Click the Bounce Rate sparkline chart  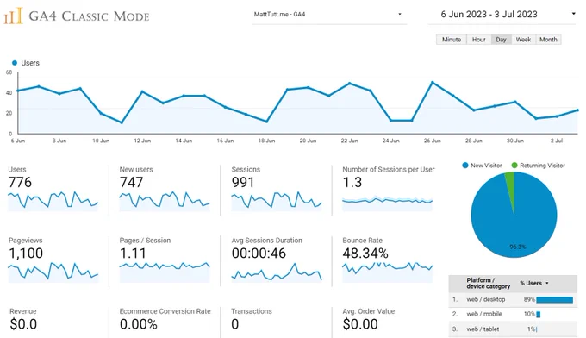(388, 272)
